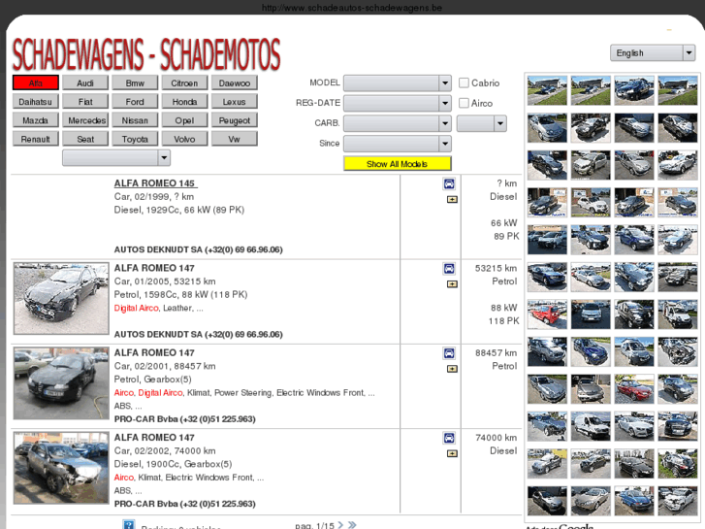Screen dimensions: 705x529
Task: Filter by Renault brand
Action: point(36,139)
